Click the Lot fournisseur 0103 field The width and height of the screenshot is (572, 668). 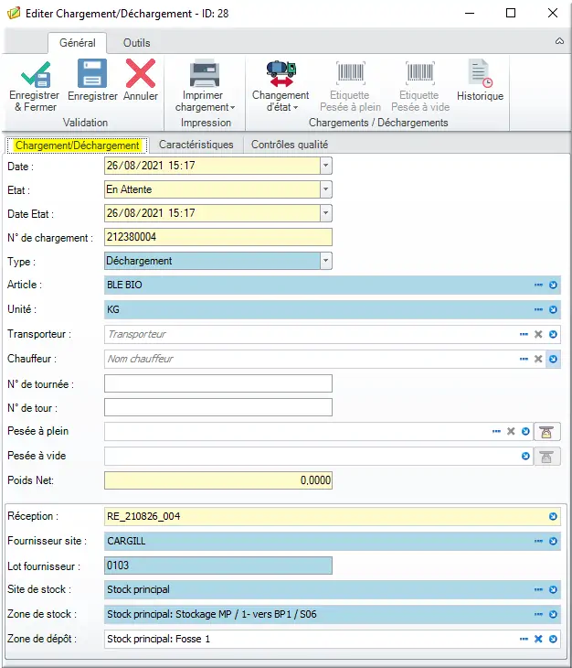218,566
